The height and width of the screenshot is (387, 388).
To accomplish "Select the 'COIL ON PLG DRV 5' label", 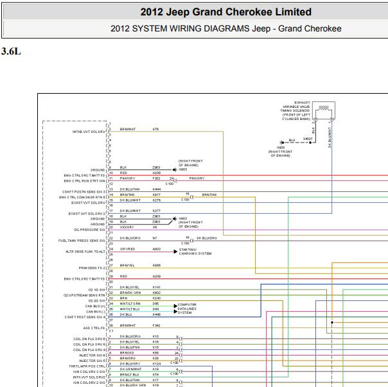I will coord(89,344).
